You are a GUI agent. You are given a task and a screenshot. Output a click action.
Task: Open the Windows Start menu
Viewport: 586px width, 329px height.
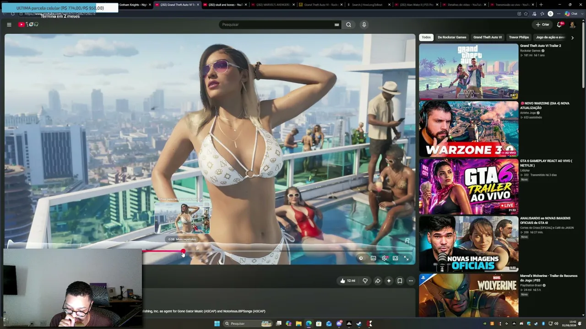217,324
